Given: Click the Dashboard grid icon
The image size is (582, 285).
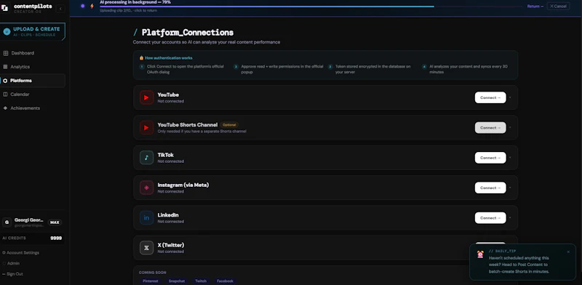Looking at the screenshot, I should 6,53.
